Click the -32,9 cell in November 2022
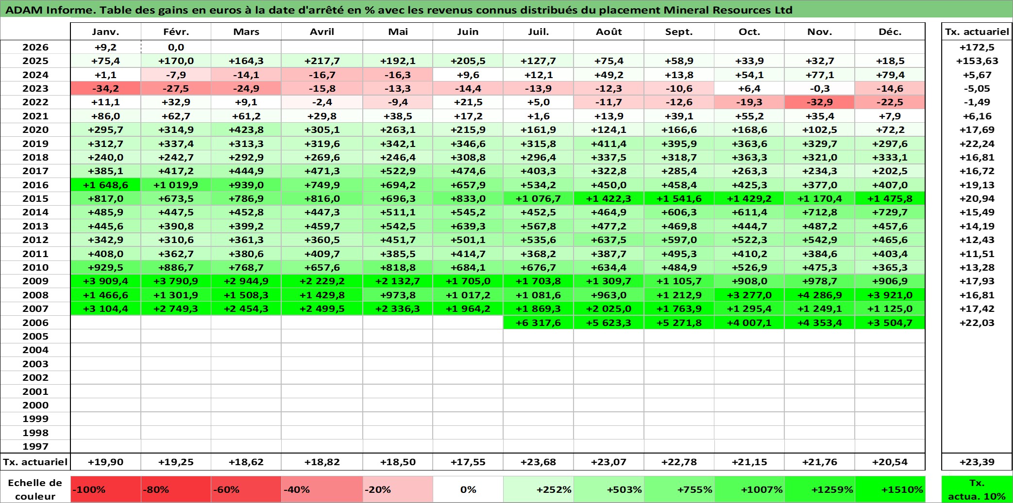Screen dimensions: 1013x503 pos(820,102)
